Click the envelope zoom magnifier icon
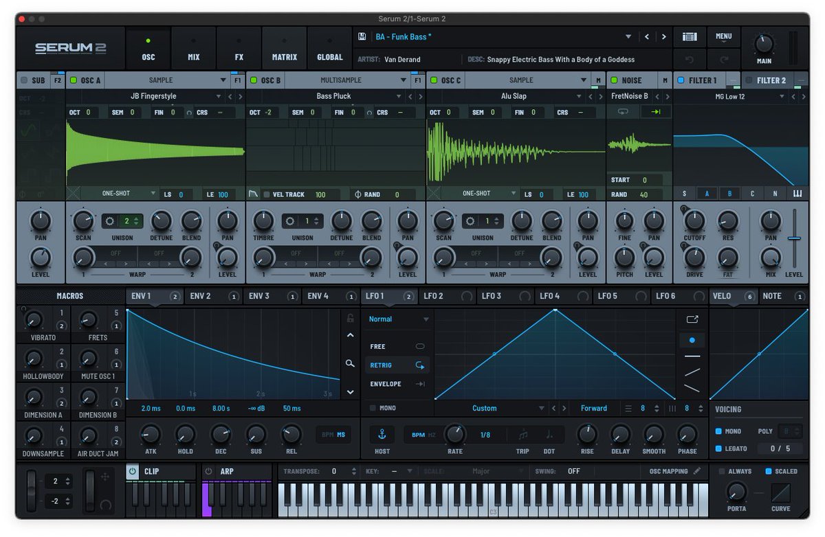825x537 pixels. (x=350, y=363)
